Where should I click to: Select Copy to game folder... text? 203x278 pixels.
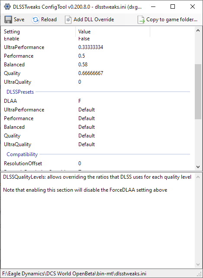(172, 20)
